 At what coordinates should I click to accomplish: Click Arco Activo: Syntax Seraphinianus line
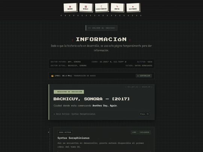point(74,114)
